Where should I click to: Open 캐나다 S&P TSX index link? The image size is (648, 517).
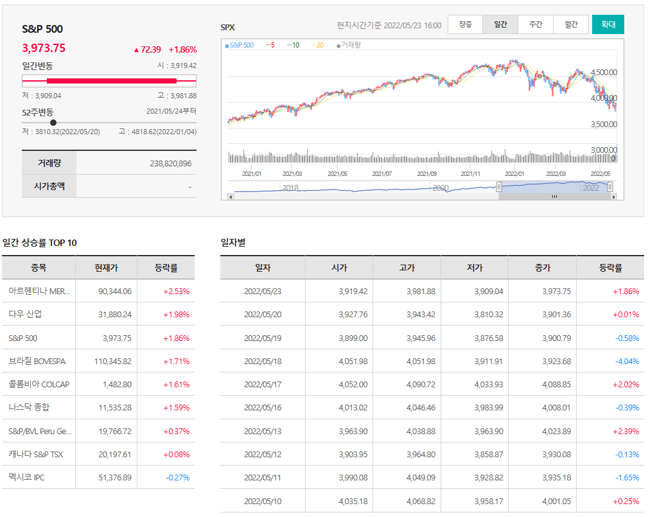click(35, 454)
